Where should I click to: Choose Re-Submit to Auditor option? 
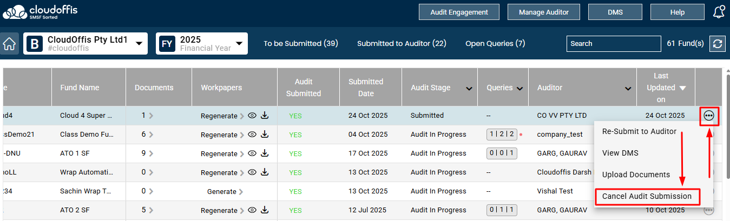point(639,131)
